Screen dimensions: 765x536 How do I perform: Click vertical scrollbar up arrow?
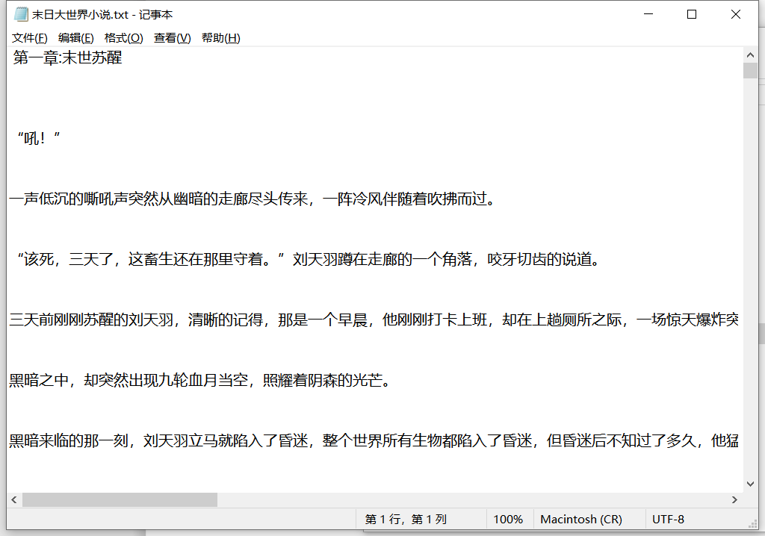click(750, 55)
